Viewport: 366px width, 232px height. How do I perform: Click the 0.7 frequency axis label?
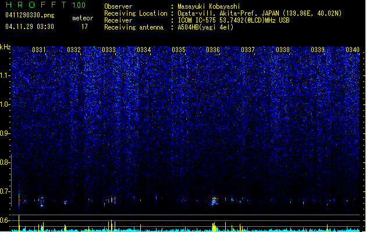5,191
